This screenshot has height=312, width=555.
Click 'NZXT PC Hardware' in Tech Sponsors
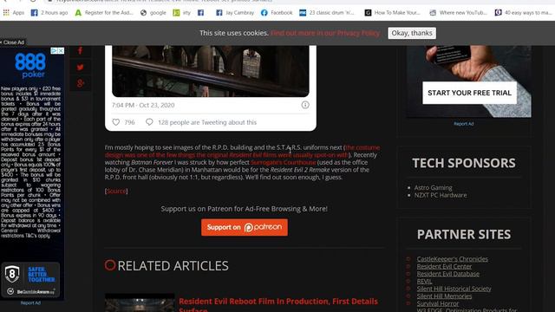pyautogui.click(x=441, y=195)
